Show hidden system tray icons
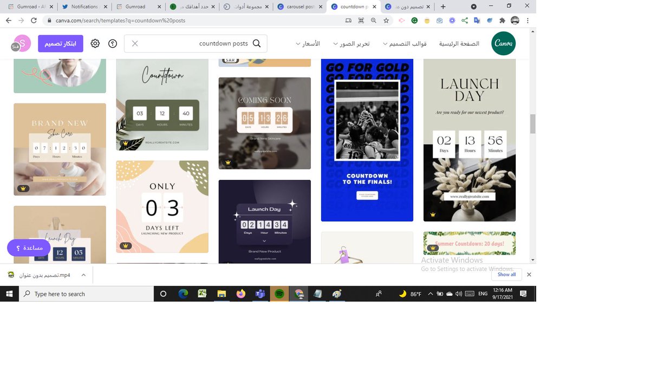 click(431, 294)
